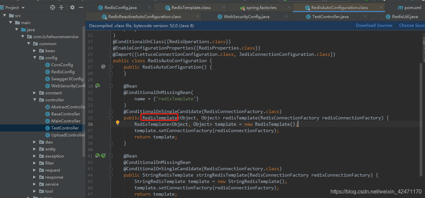Click the src folder icon
This screenshot has width=425, height=198.
(12, 16)
